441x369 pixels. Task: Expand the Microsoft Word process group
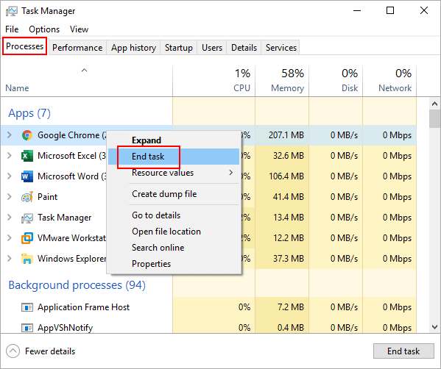[10, 176]
